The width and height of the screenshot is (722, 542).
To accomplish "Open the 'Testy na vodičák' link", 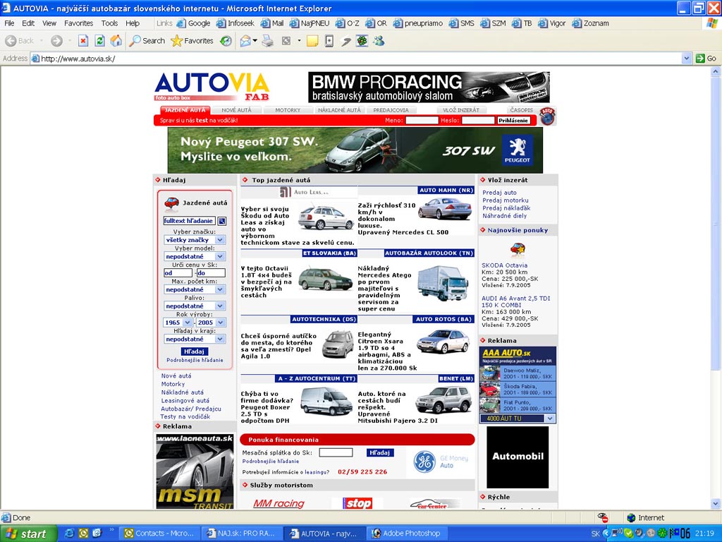I will point(185,416).
